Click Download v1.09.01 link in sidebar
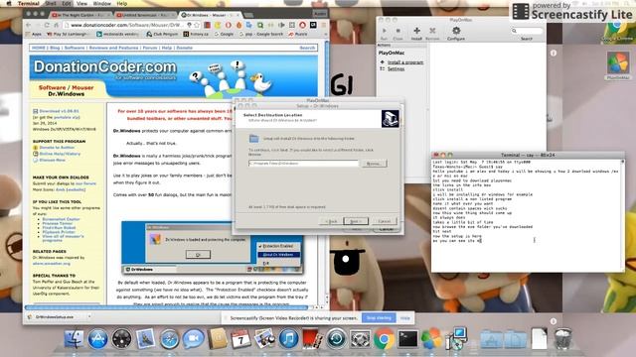The width and height of the screenshot is (636, 357). click(59, 111)
